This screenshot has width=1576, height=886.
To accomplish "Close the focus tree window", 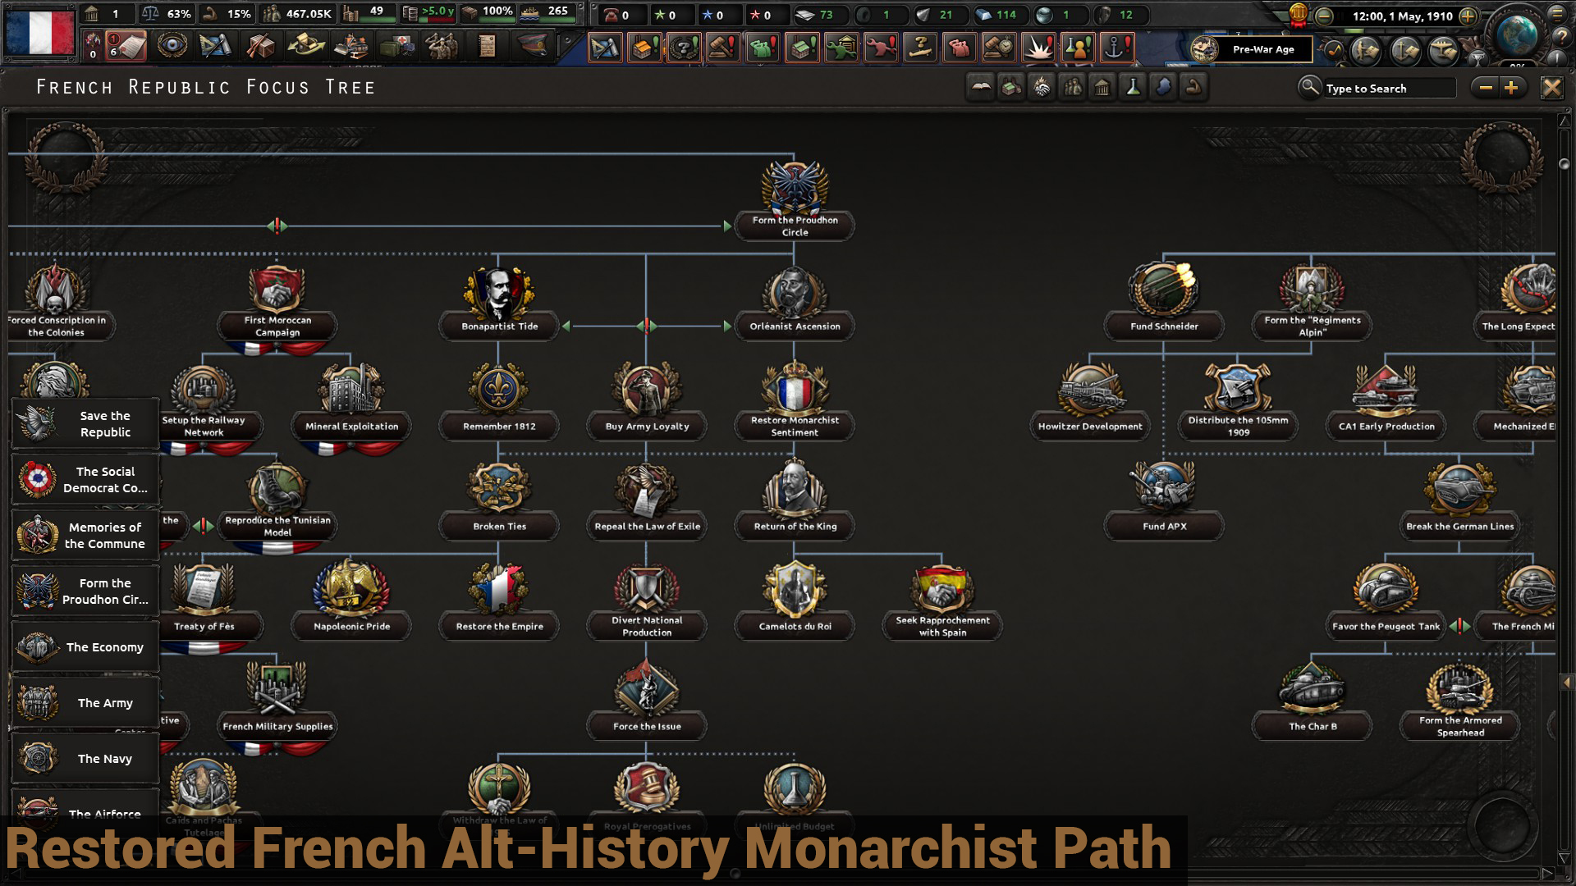I will tap(1551, 88).
